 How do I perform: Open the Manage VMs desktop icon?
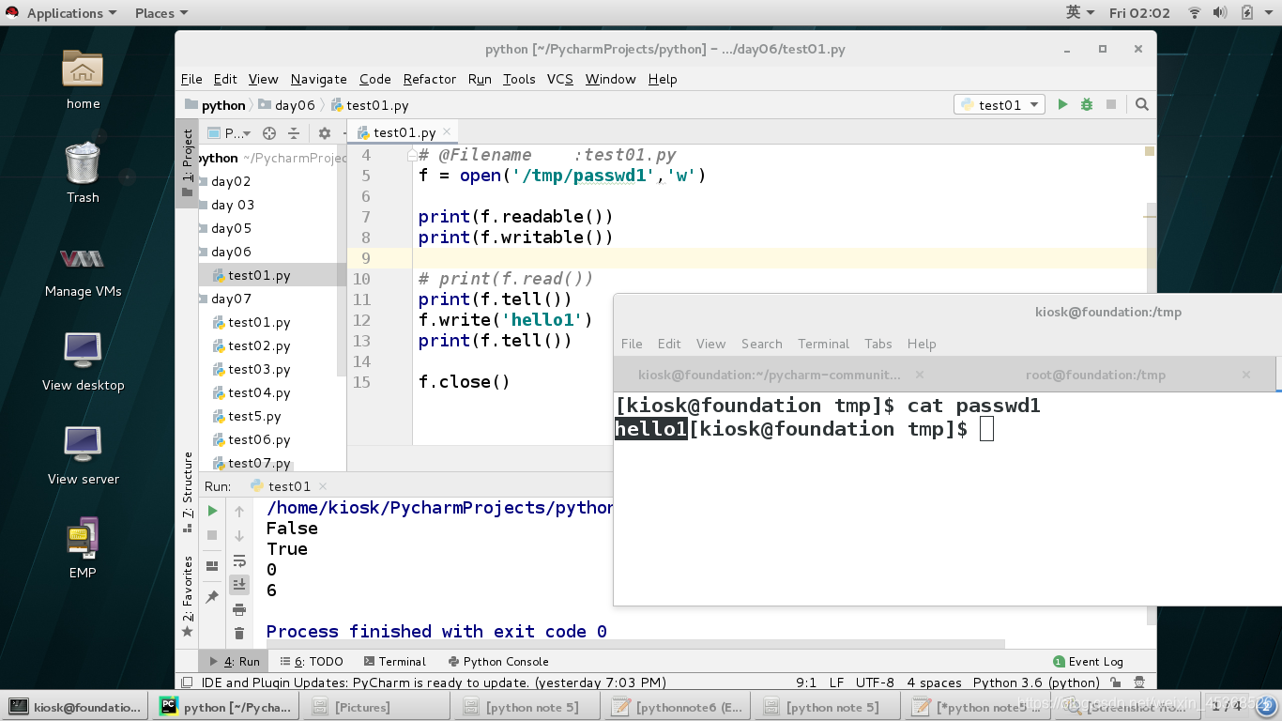coord(83,270)
